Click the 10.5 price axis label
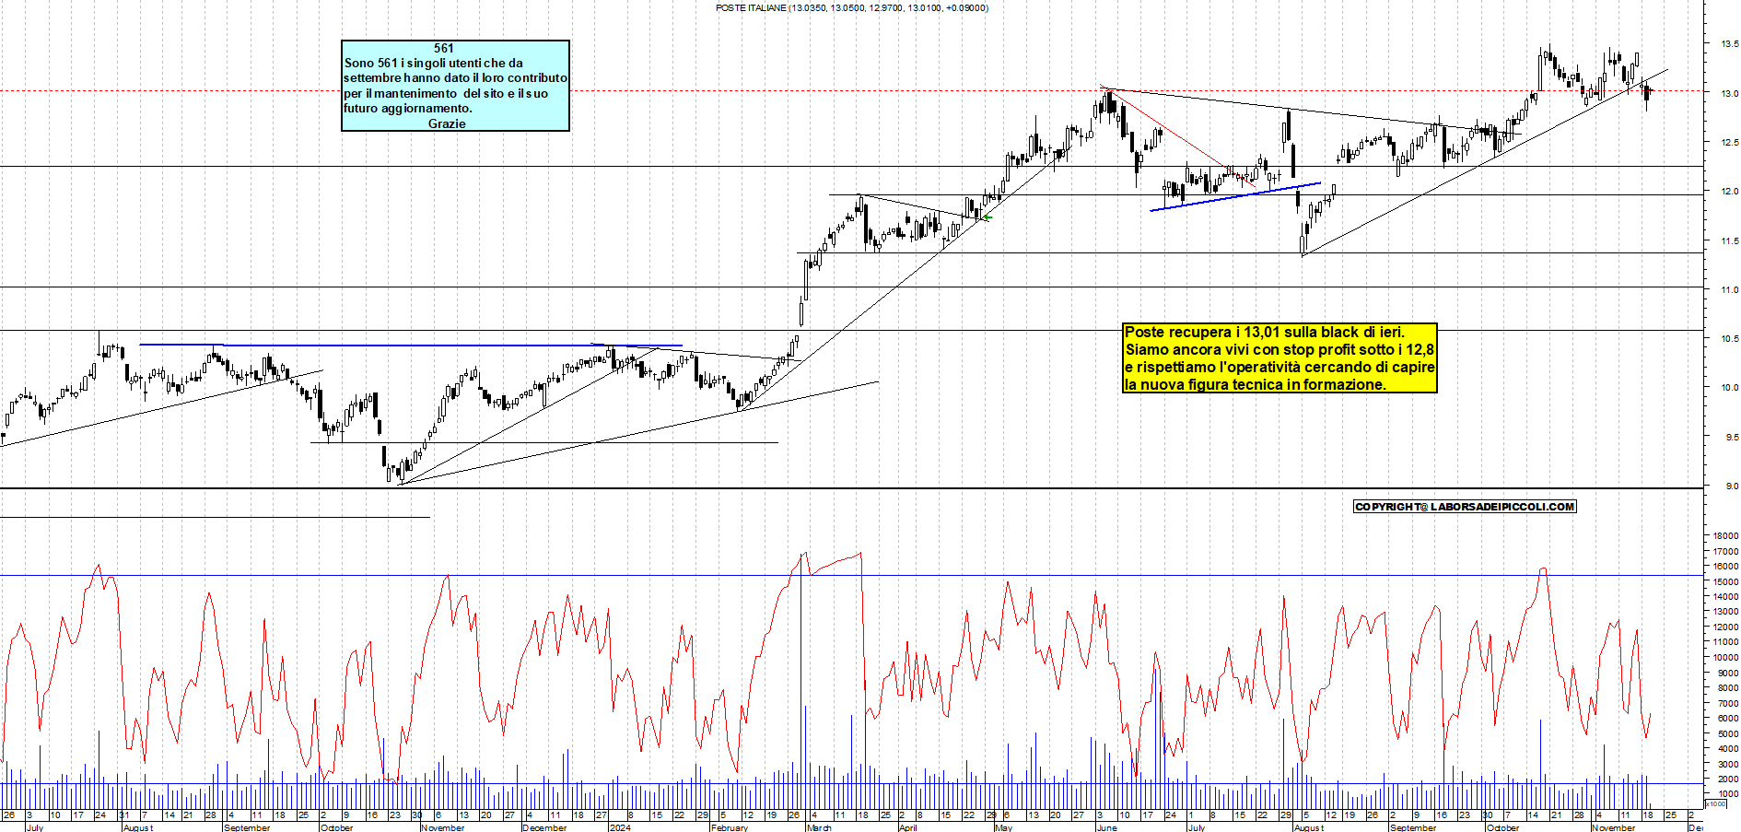 [1729, 339]
